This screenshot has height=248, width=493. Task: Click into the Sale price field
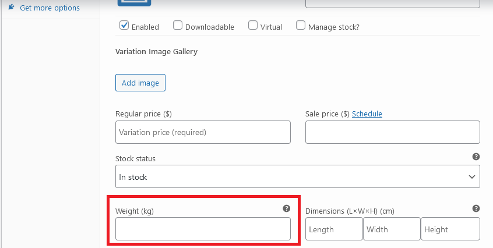[x=392, y=132]
